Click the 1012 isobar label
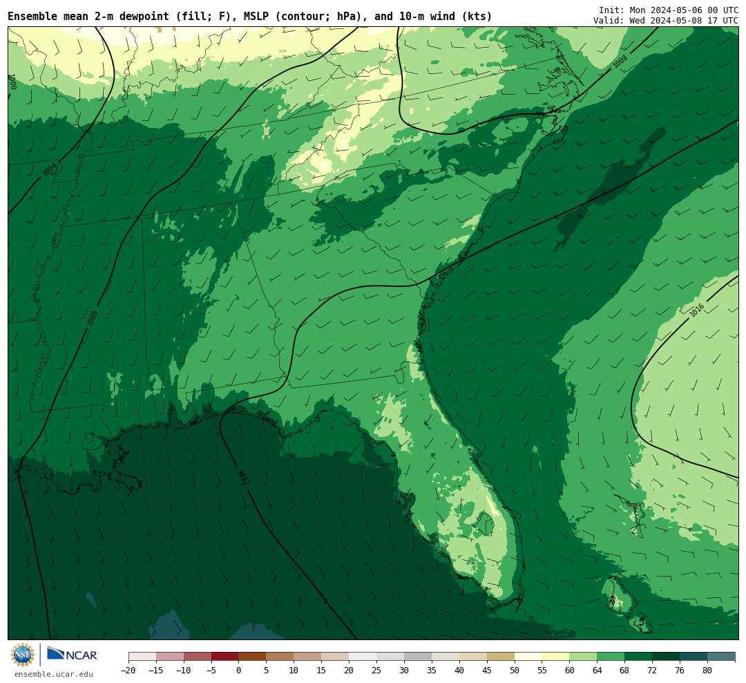This screenshot has height=683, width=746. [243, 477]
